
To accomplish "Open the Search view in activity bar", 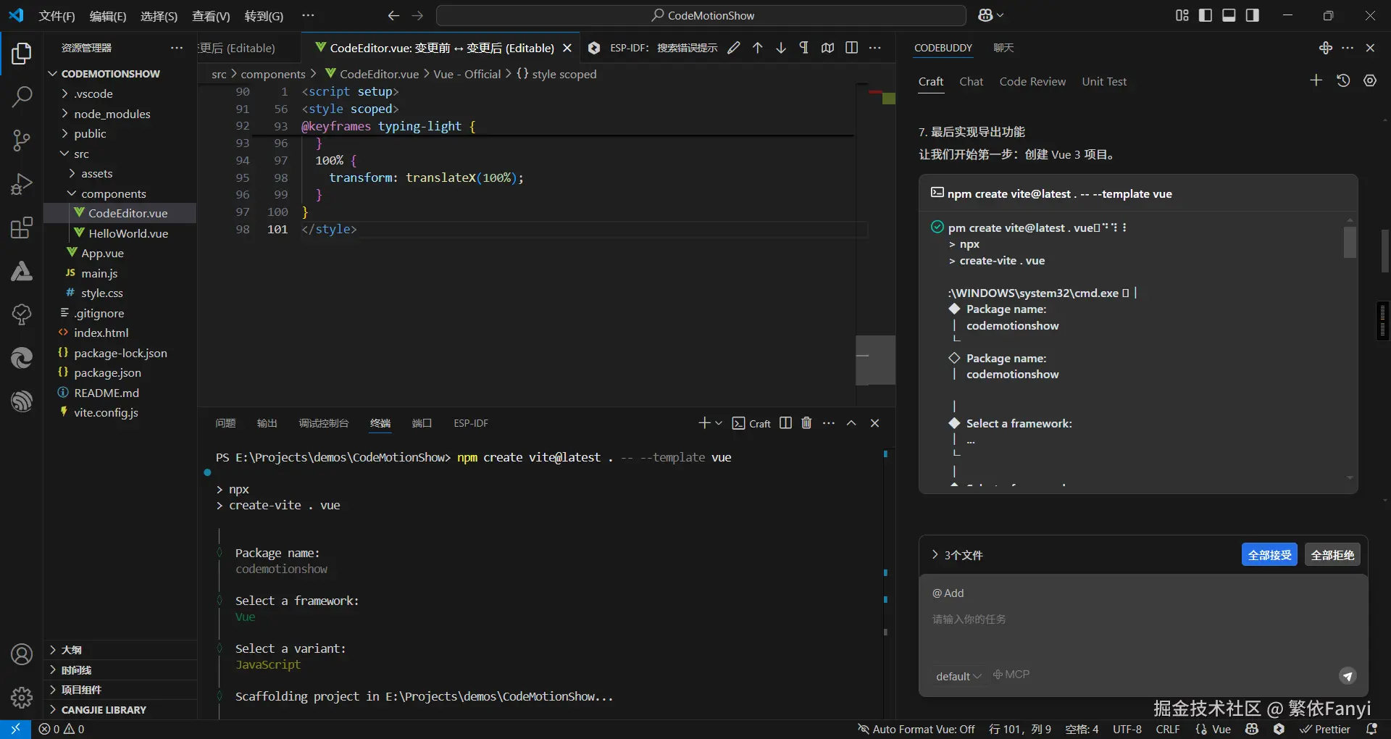I will pyautogui.click(x=22, y=96).
